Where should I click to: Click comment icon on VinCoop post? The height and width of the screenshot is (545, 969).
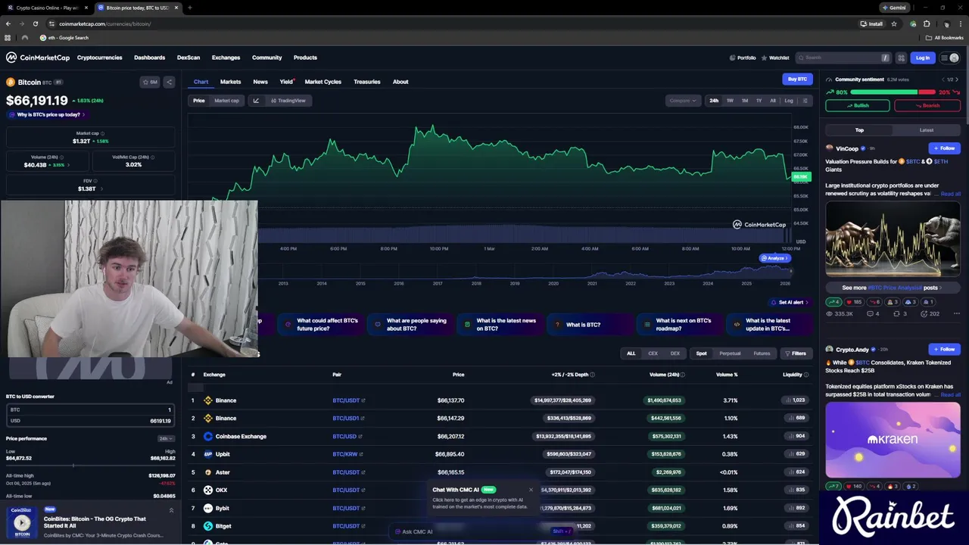(x=874, y=313)
